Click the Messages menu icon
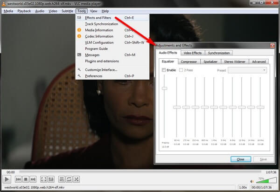Screen dimensions: 280x192 (79, 55)
